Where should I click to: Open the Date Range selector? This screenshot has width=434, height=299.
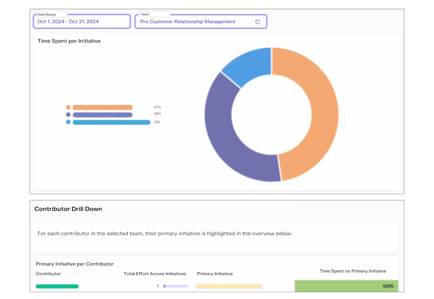coord(82,21)
